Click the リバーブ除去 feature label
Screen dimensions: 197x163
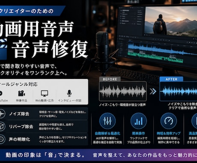click(21, 127)
